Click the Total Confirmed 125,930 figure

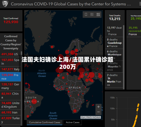click(x=11, y=22)
